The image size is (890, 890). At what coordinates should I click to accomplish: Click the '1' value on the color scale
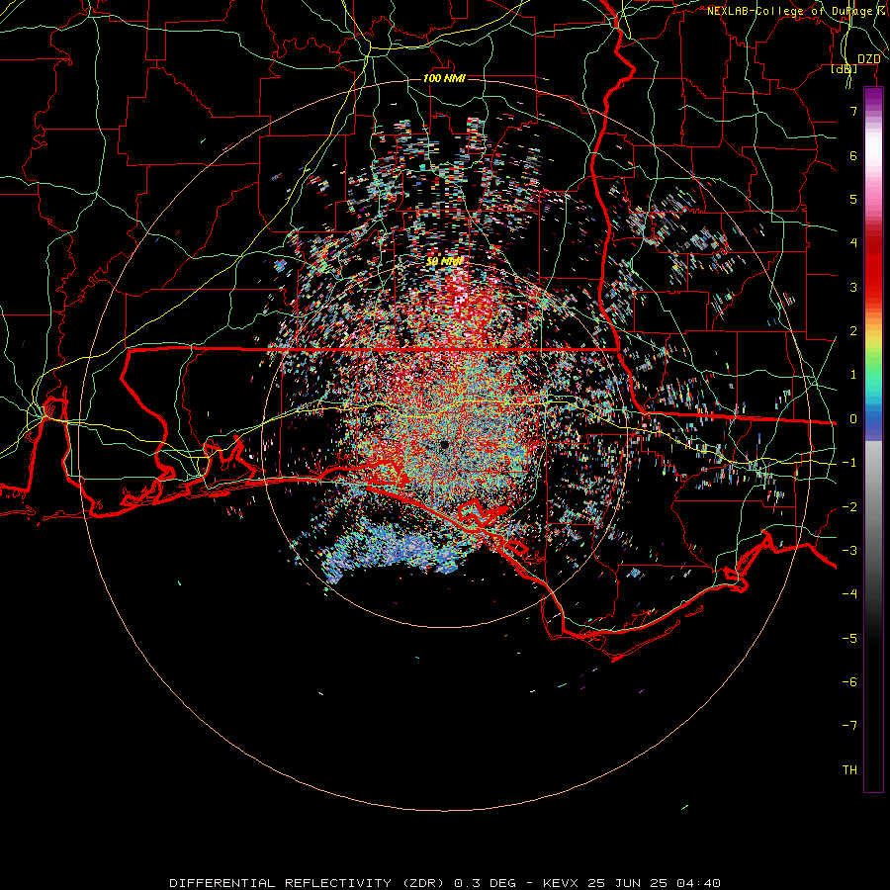(853, 375)
